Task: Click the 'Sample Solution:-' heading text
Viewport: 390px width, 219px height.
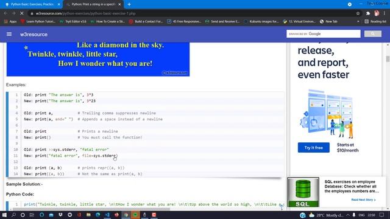Action: (24, 184)
